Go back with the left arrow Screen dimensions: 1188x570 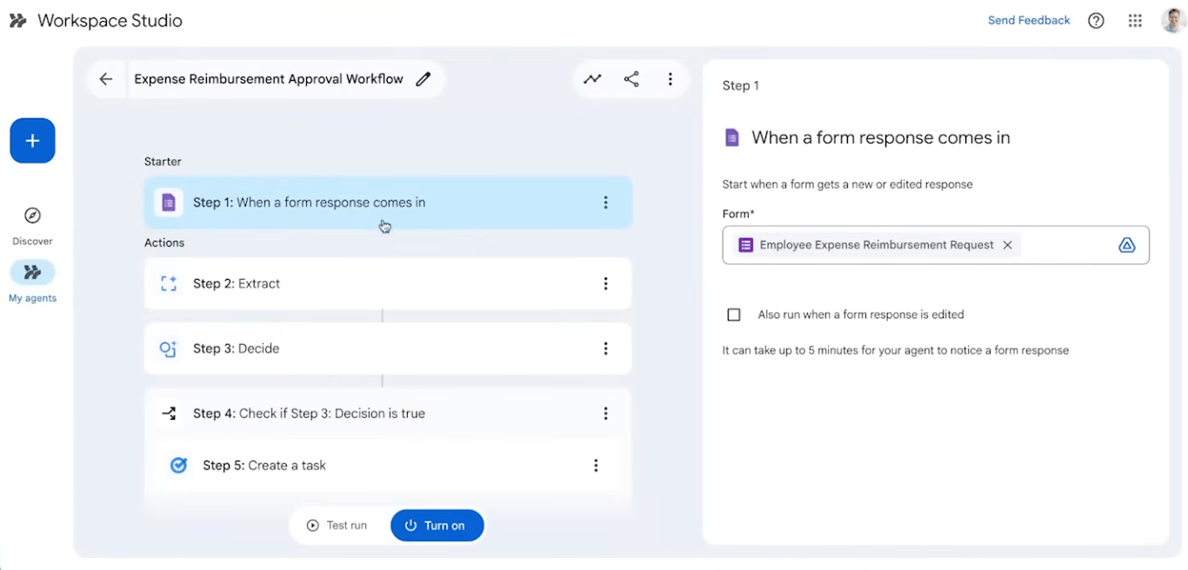(106, 79)
